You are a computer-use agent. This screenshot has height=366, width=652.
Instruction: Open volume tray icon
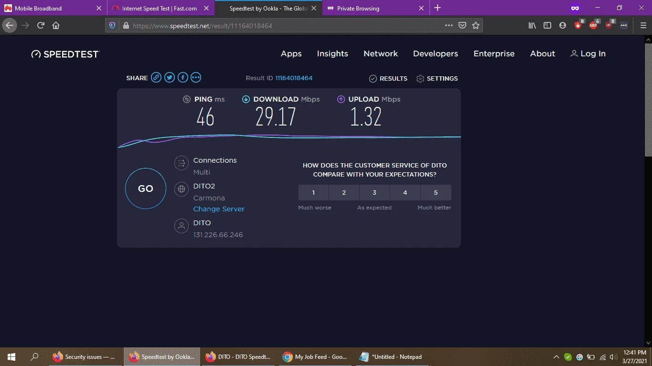[613, 357]
